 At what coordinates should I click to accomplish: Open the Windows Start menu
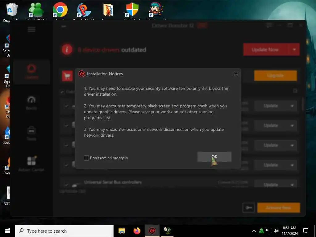point(7,231)
